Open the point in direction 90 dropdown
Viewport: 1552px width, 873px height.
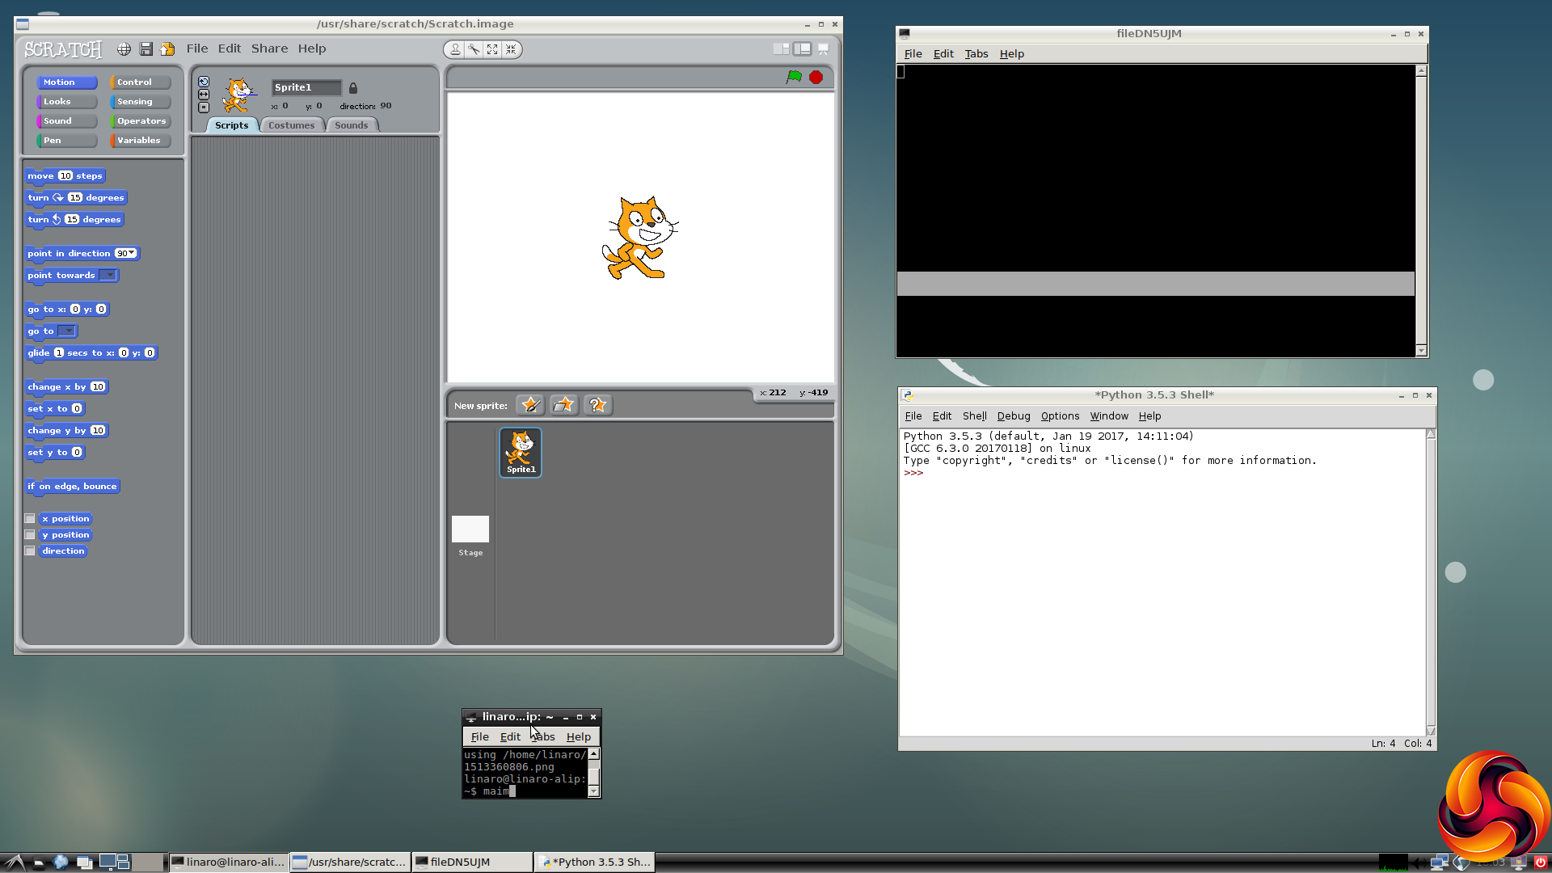click(132, 253)
